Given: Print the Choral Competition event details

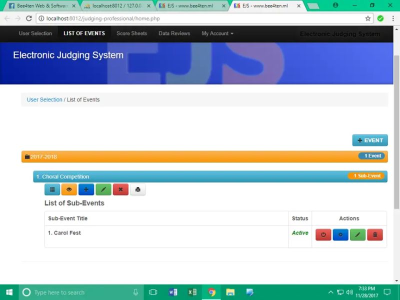Looking at the screenshot, I should click(138, 189).
